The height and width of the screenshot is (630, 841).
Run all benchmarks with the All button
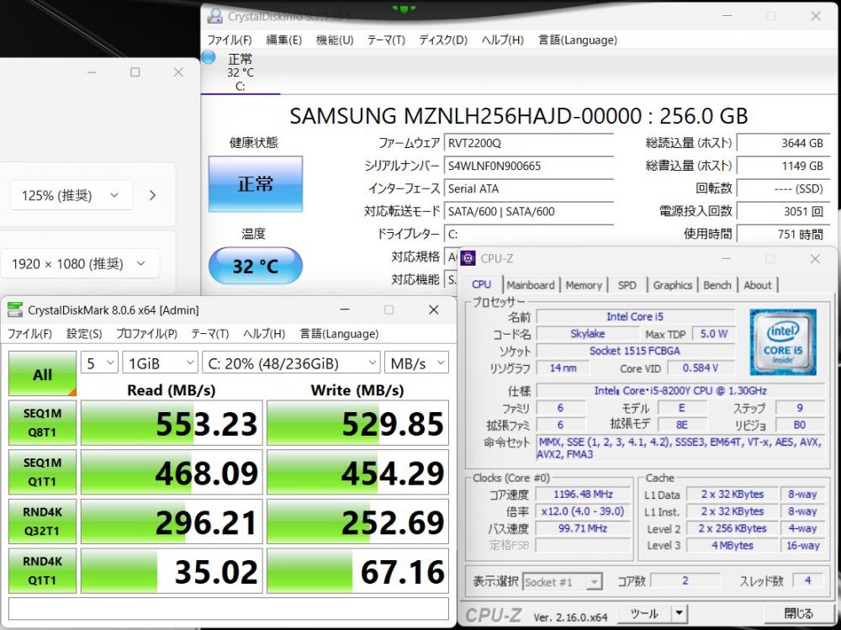pyautogui.click(x=42, y=374)
